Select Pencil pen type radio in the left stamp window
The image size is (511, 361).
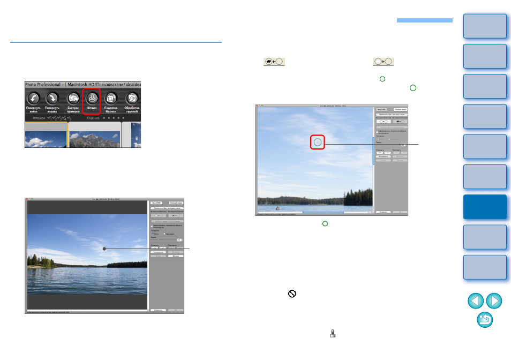click(x=164, y=234)
